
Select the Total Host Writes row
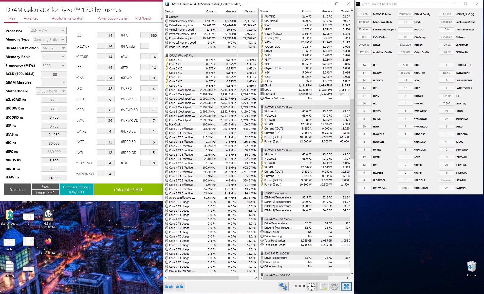[x=305, y=241]
